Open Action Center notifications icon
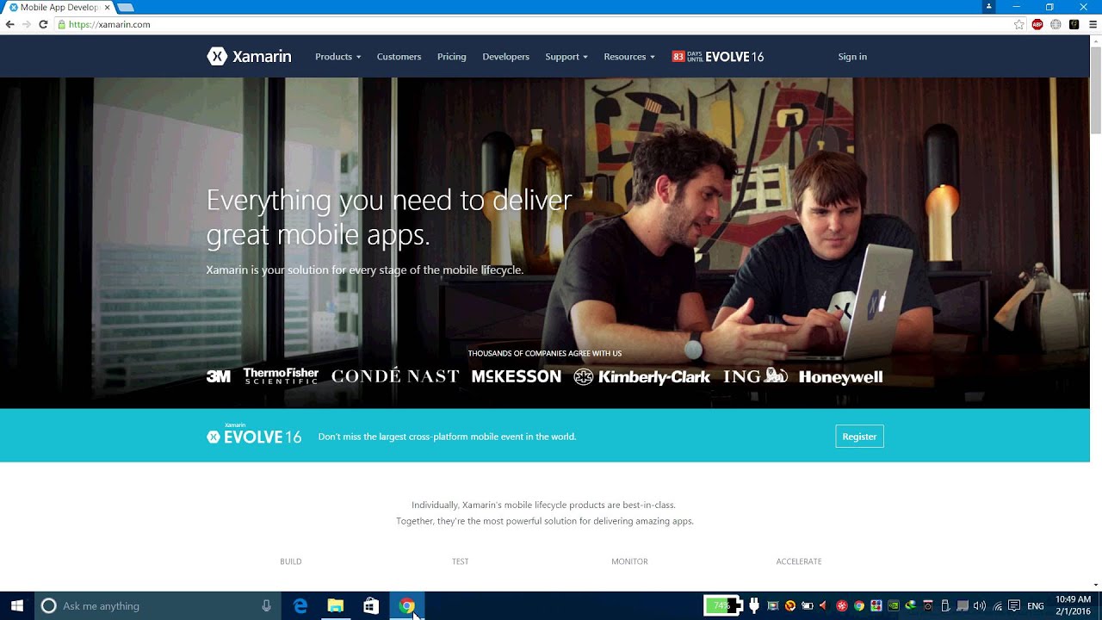Image resolution: width=1102 pixels, height=620 pixels. click(1014, 606)
